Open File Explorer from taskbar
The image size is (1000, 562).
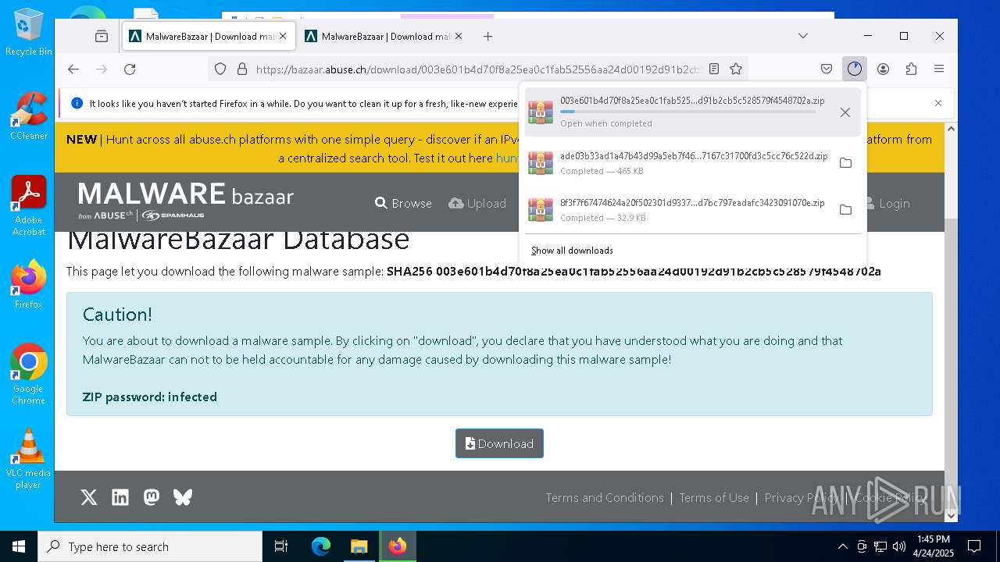point(359,546)
